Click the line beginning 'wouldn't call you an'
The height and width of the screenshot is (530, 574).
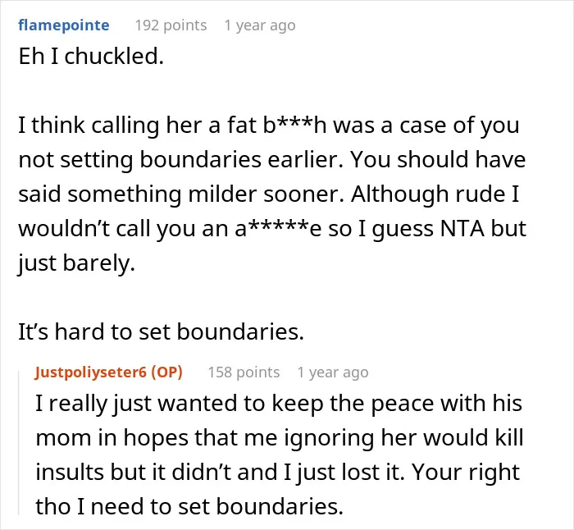click(x=272, y=229)
